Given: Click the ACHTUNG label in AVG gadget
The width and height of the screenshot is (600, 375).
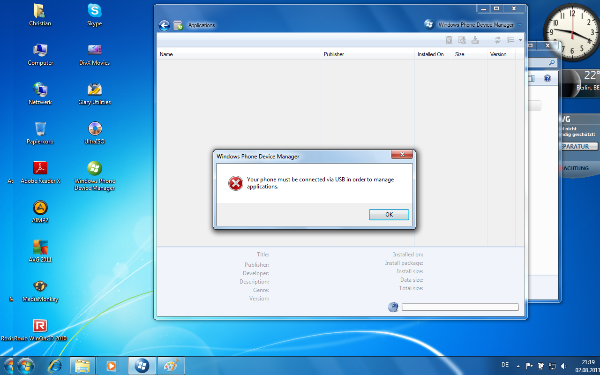Looking at the screenshot, I should 576,168.
